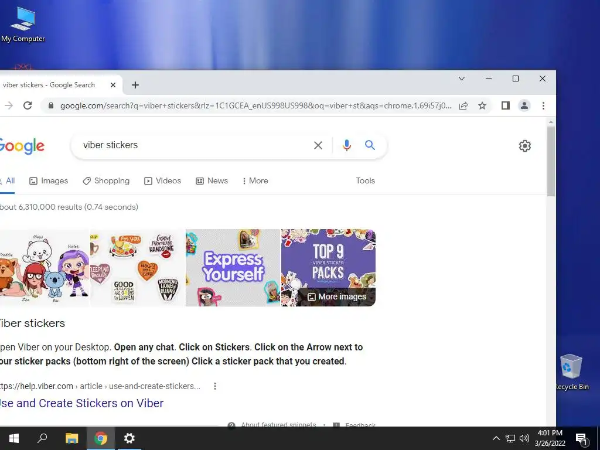
Task: Switch to the News tab
Action: click(x=212, y=181)
